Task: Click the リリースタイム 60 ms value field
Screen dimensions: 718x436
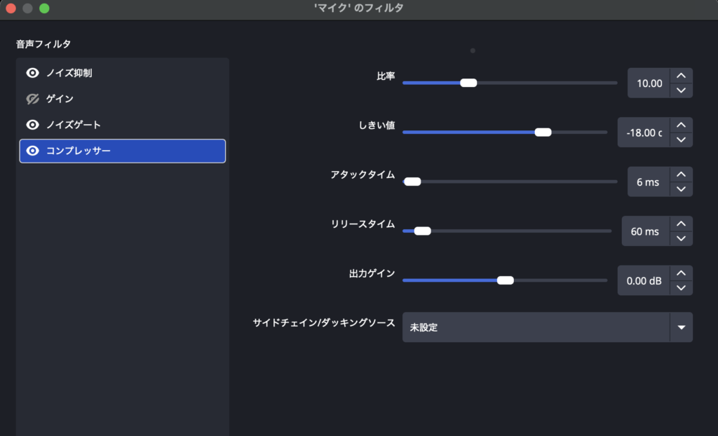Action: 645,231
